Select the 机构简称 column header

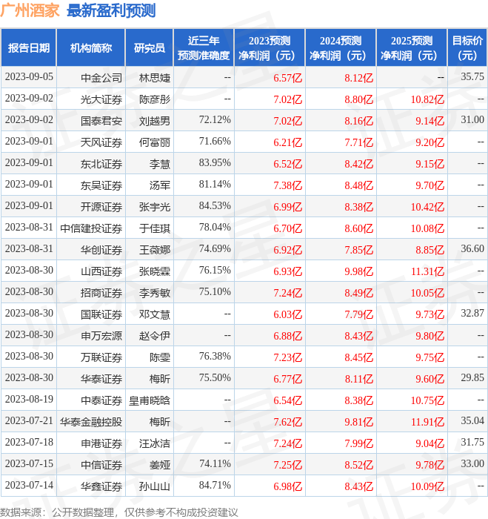click(x=91, y=48)
